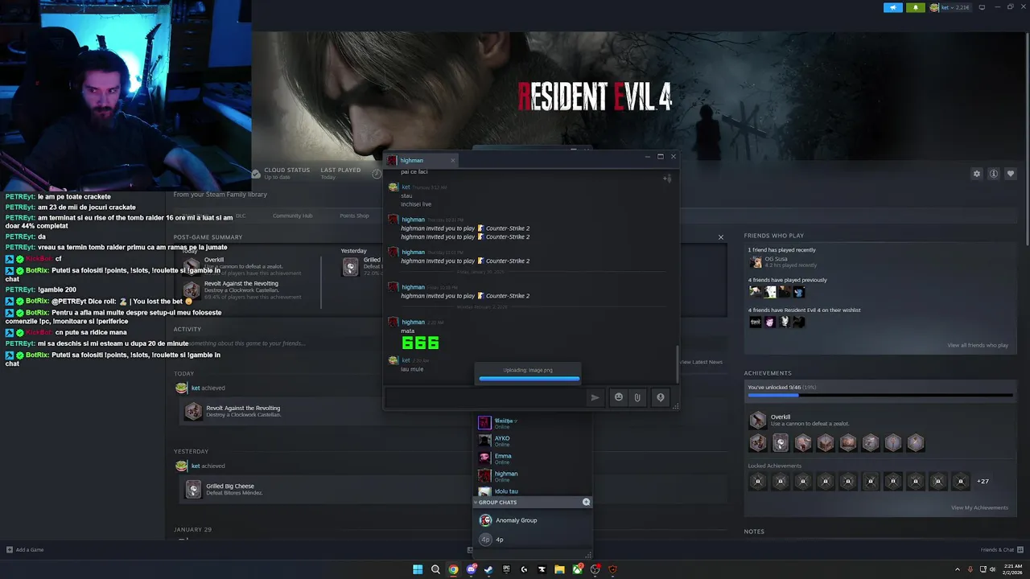Start voice chat with microphone icon
This screenshot has width=1030, height=579.
pos(660,397)
